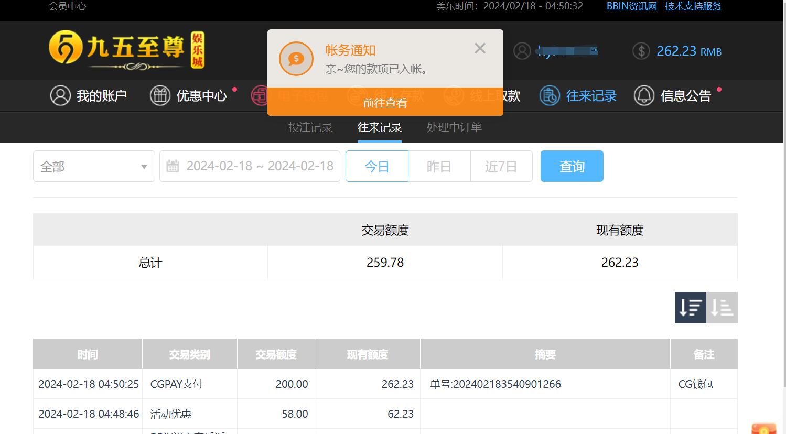
Task: Click the 往来记录 records icon
Action: [550, 95]
